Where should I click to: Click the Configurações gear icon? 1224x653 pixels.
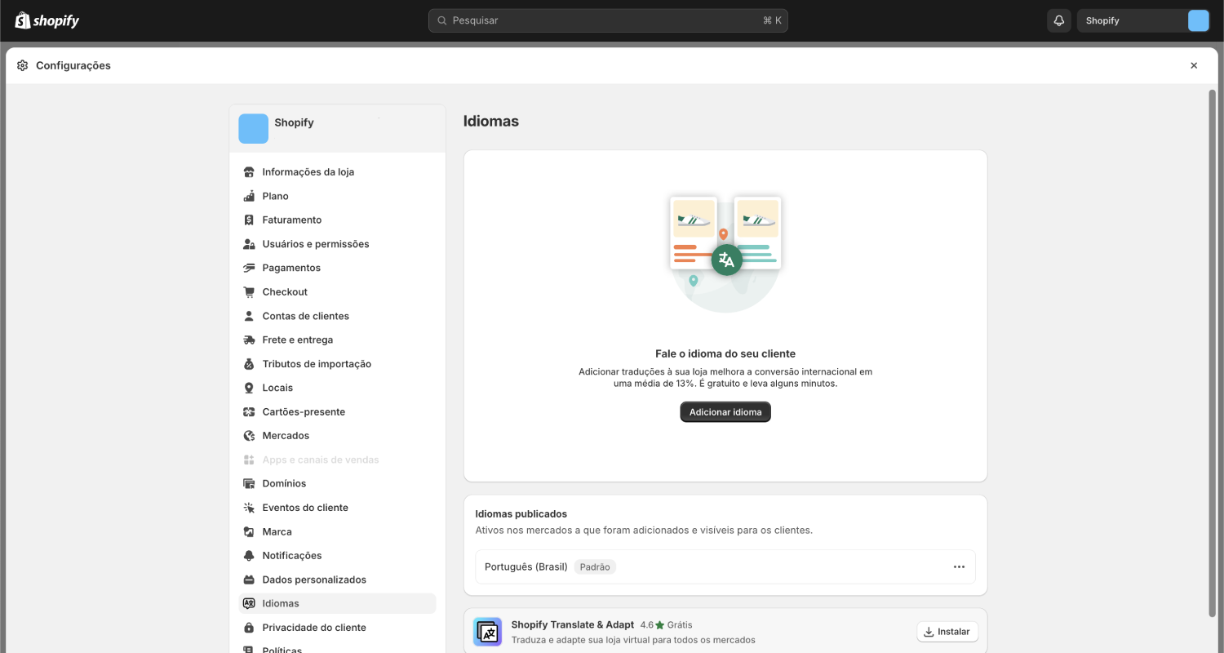click(22, 65)
